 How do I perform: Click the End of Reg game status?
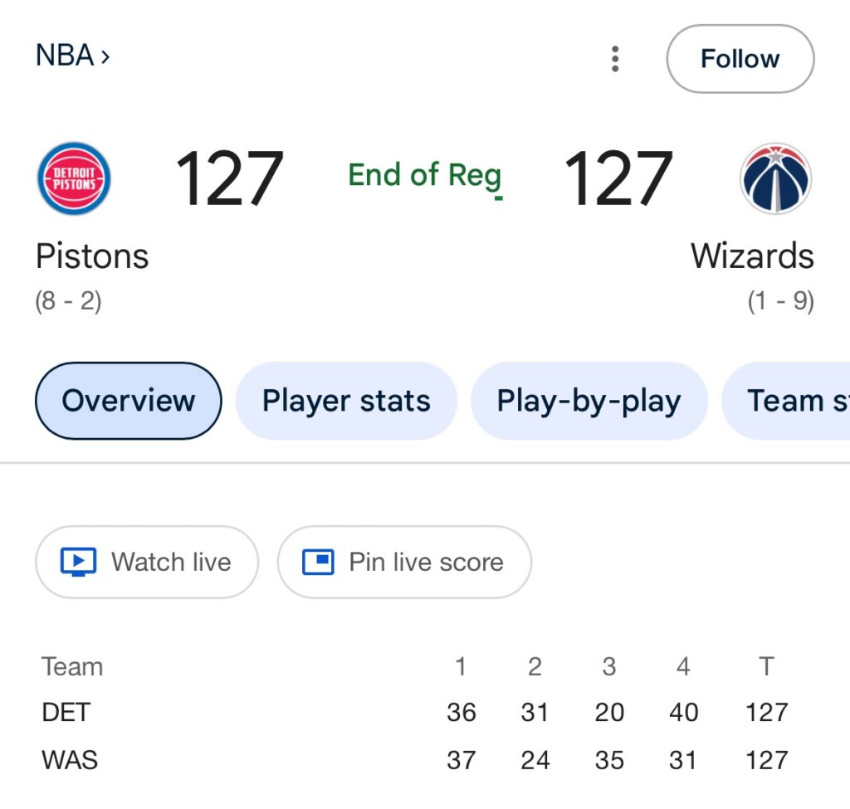(x=424, y=175)
